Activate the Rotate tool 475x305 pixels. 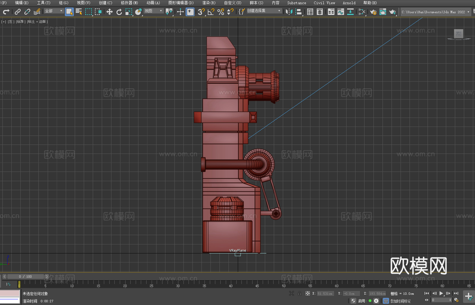click(119, 12)
